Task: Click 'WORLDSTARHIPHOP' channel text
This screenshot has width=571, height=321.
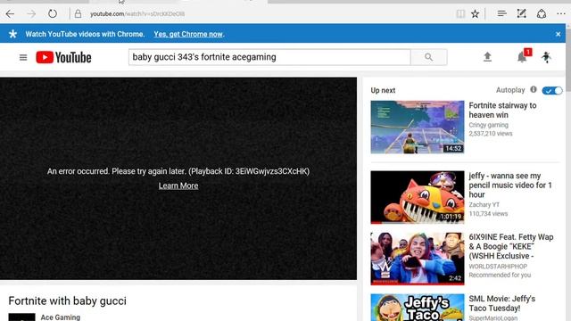Action: [498, 267]
